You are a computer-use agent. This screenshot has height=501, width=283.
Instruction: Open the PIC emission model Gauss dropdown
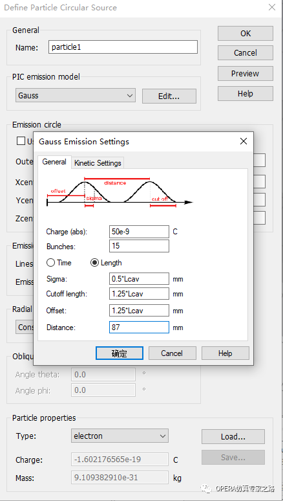pyautogui.click(x=76, y=96)
